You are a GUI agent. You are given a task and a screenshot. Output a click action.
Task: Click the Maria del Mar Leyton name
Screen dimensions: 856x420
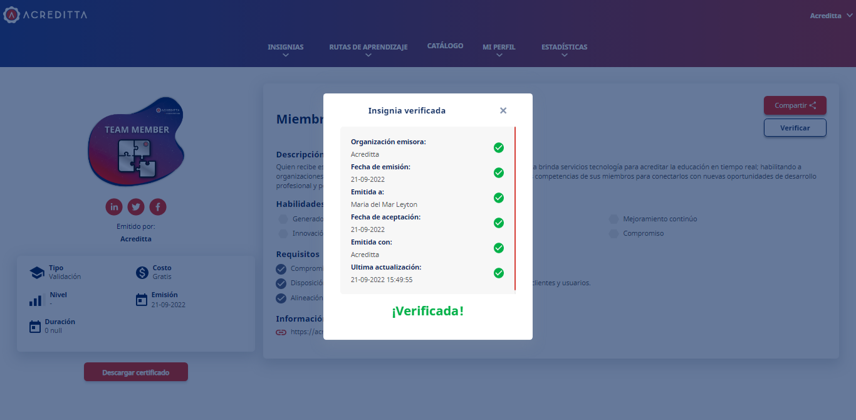(384, 204)
